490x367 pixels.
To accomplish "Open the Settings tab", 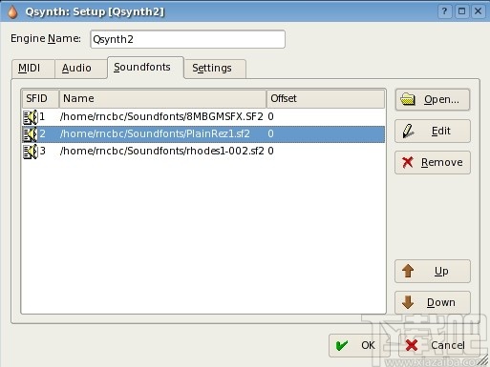I will 215,68.
